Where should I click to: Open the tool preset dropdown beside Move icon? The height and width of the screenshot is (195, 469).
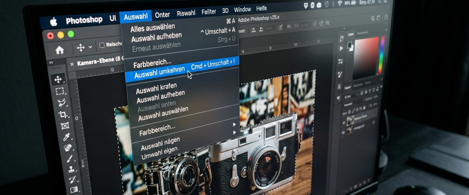pos(90,47)
